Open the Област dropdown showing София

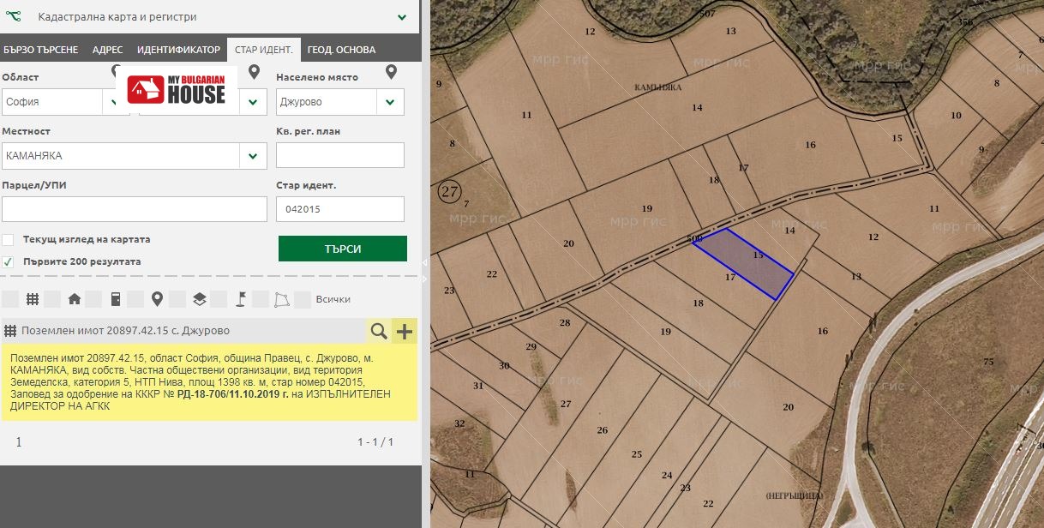[x=116, y=102]
